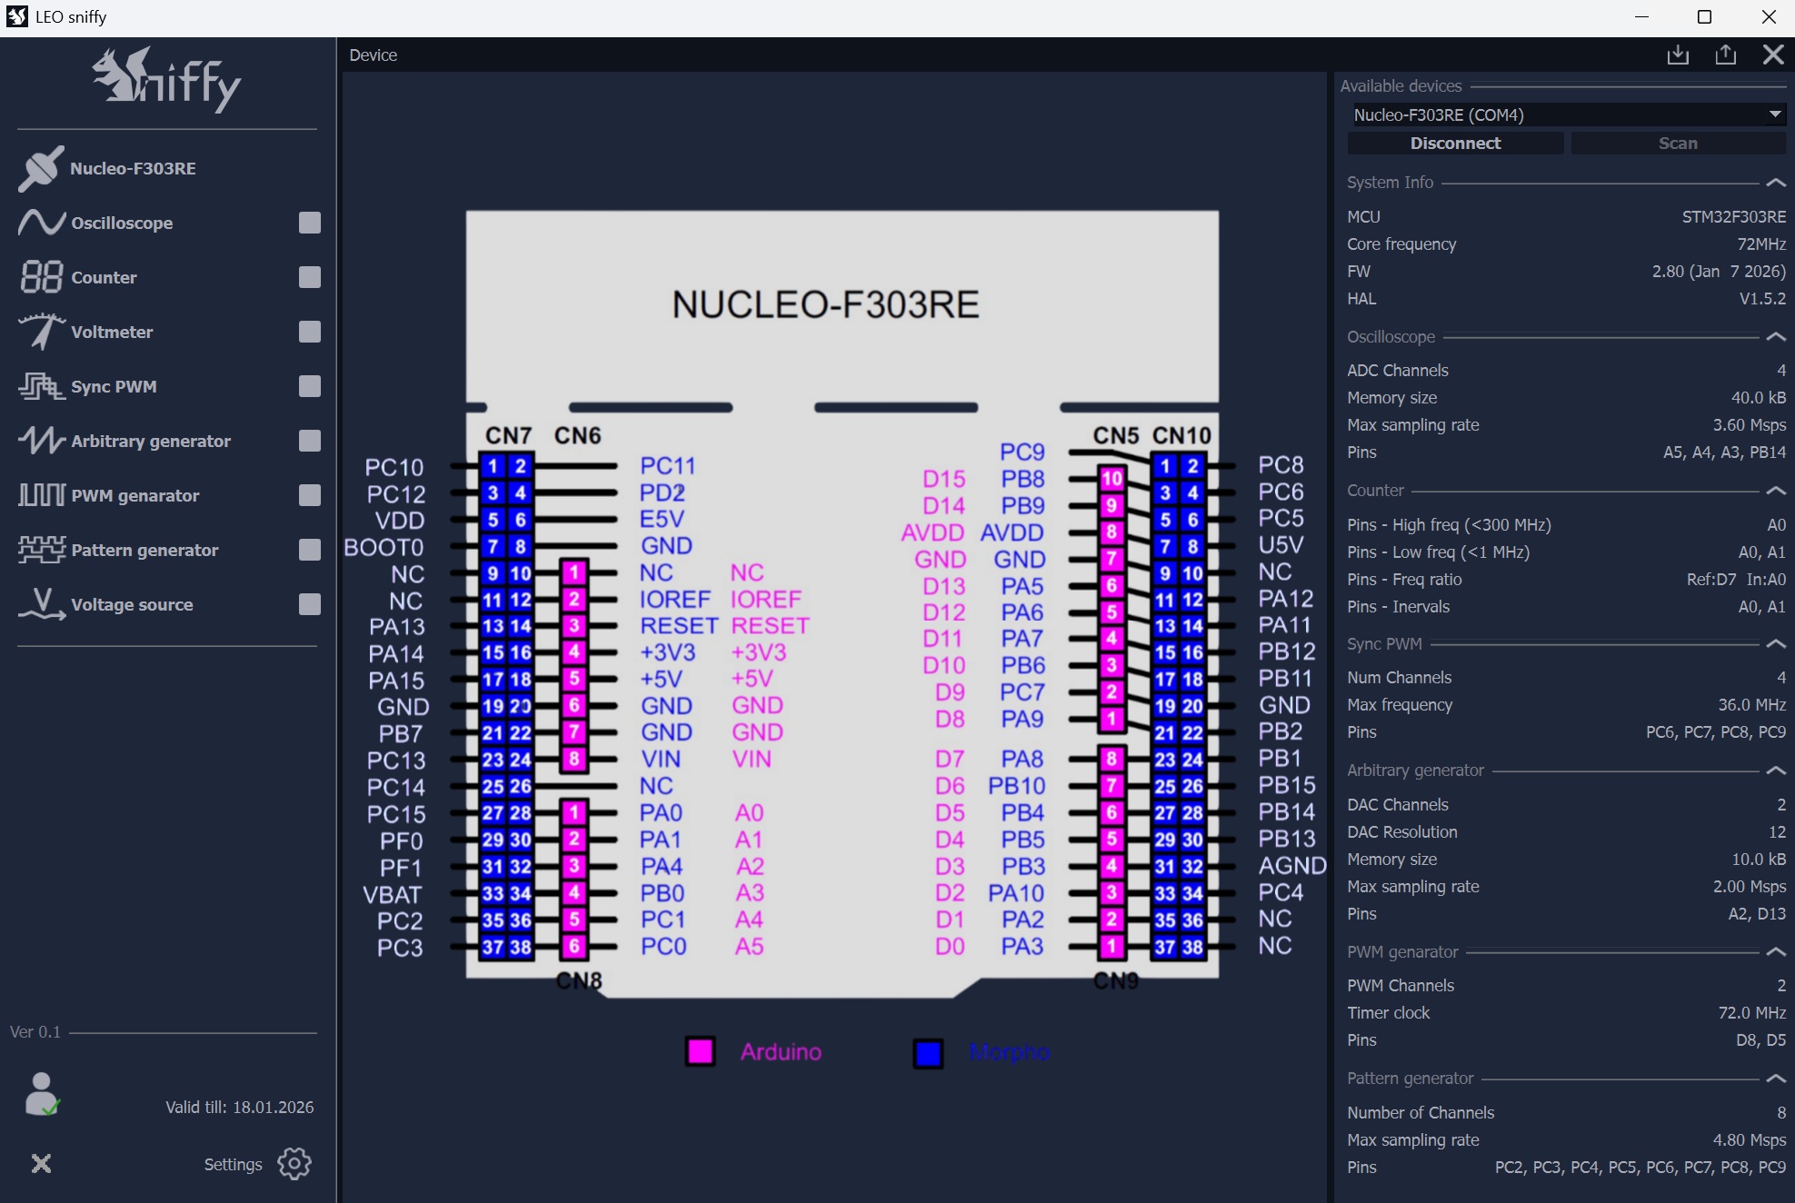Screen dimensions: 1795x1203
Task: Click the Oscilloscope sine wave icon
Action: pos(41,223)
